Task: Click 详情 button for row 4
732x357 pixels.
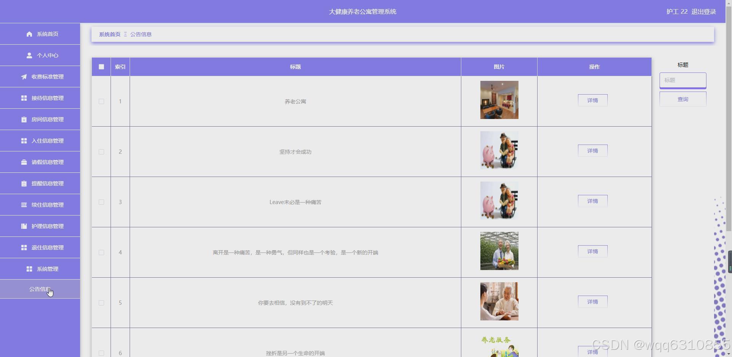Action: tap(592, 251)
